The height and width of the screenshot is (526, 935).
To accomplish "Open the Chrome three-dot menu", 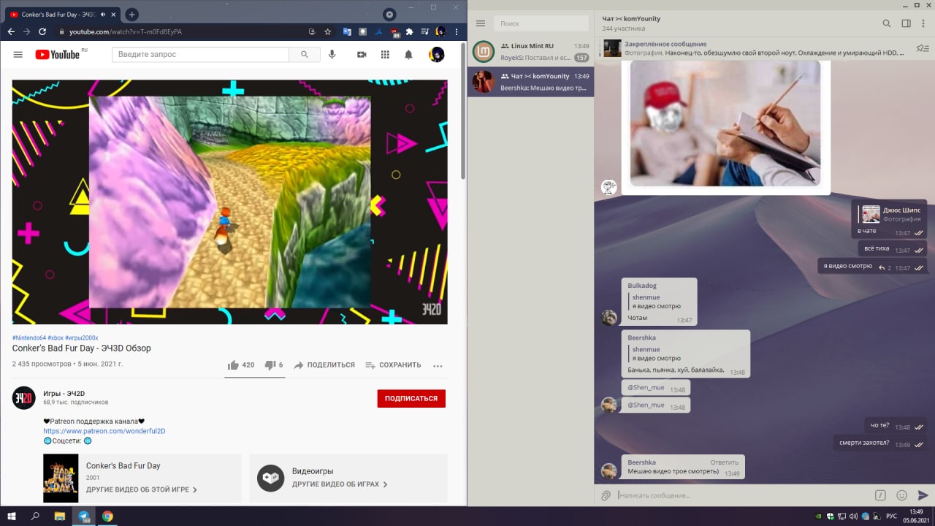I will 457,32.
